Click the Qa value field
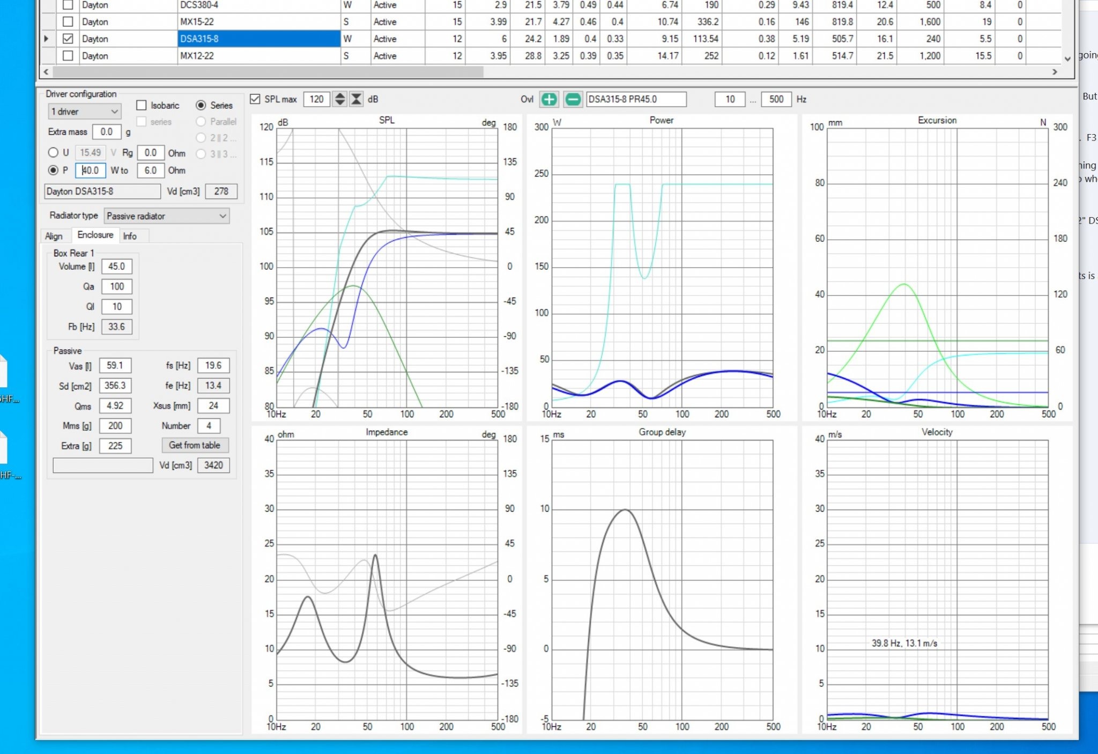The image size is (1098, 754). (x=117, y=286)
